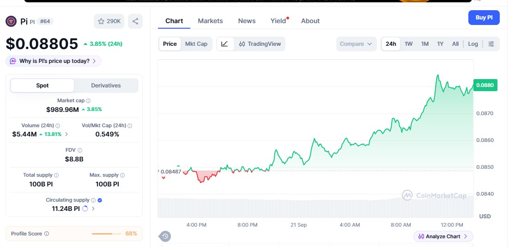Toggle Log scale on chart
Viewport: 509px width, 247px height.
point(473,44)
